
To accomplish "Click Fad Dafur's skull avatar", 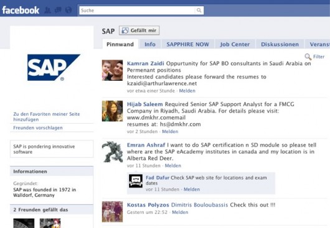I will click(136, 181).
